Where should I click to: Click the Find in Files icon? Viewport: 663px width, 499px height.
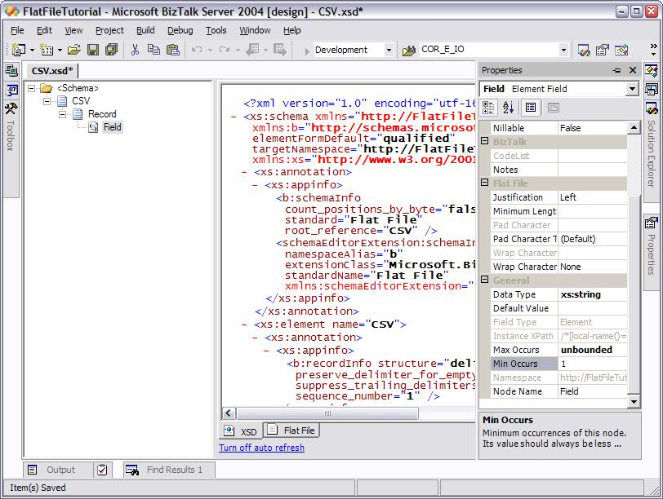coord(409,51)
